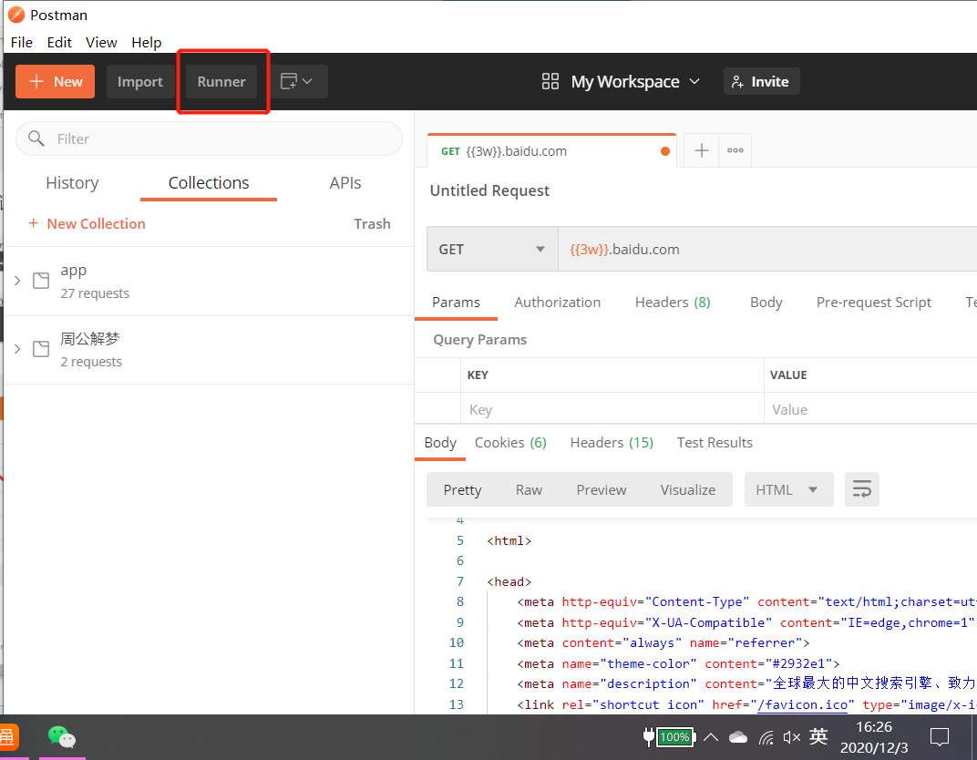Expand the 周公解梦 collection chevron
Viewport: 977px width, 760px height.
pos(17,349)
